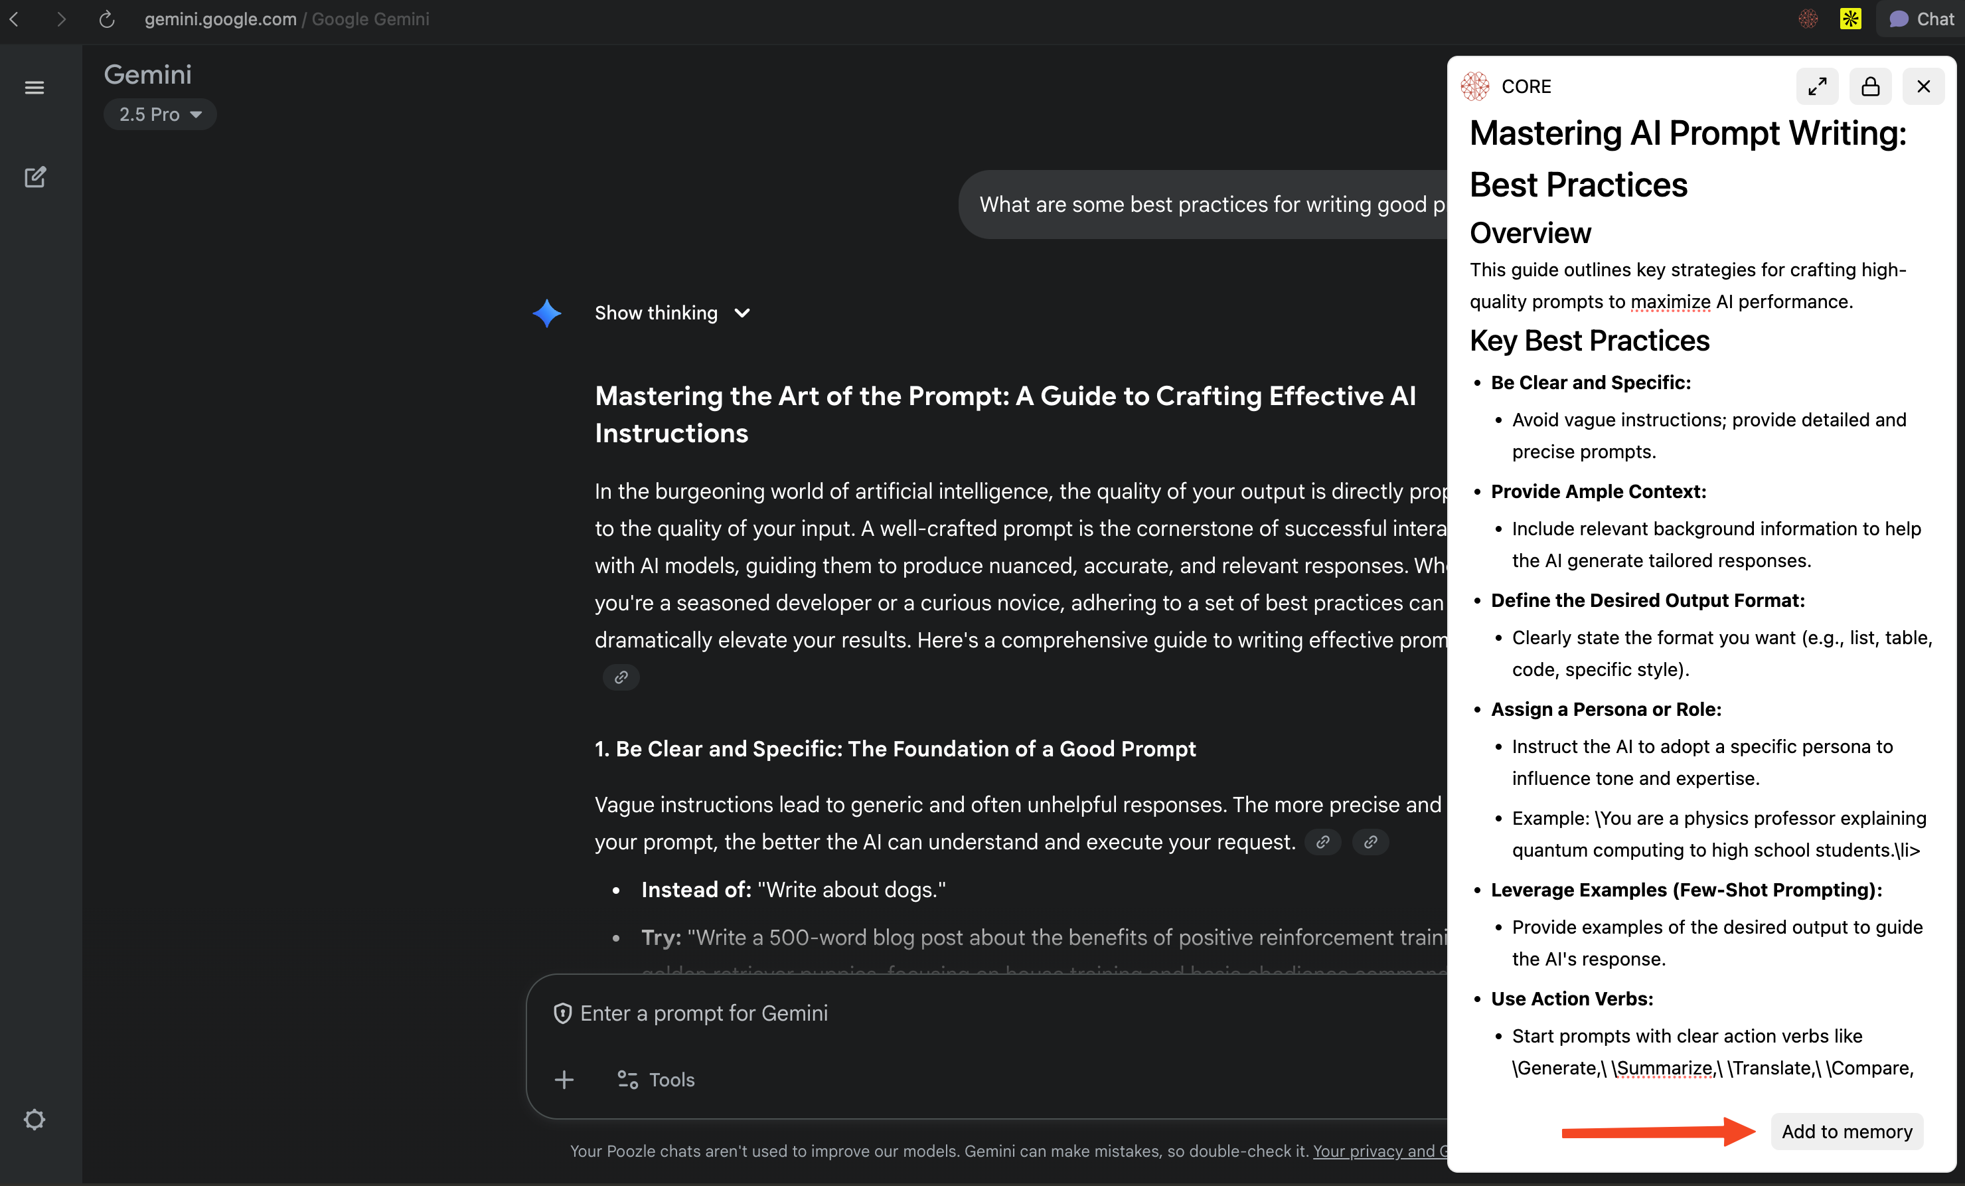Expand the CORE panel to fullscreen
Viewport: 1965px width, 1186px height.
pos(1817,86)
